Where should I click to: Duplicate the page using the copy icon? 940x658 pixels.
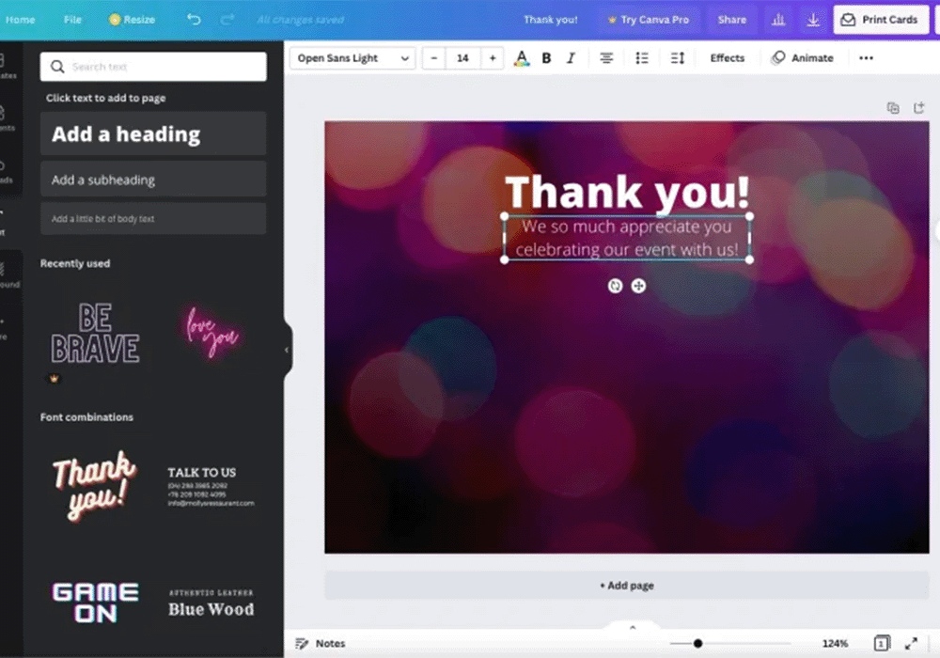[893, 108]
